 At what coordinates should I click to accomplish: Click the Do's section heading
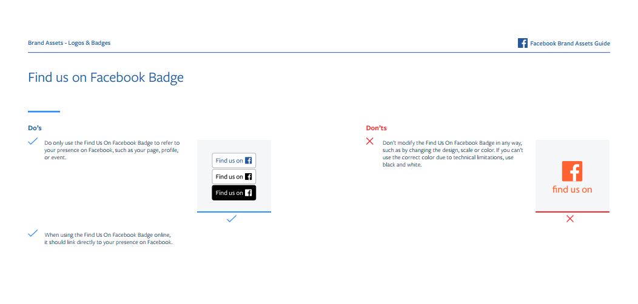pos(35,128)
